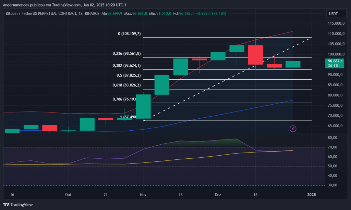Click the 65.000,0 price axis label
The image size is (351, 210).
point(335,126)
